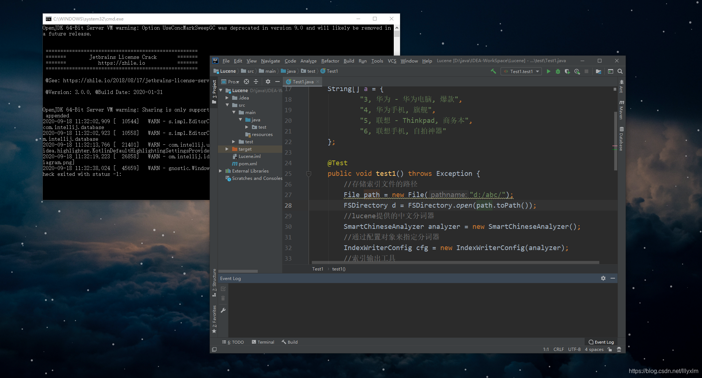
Task: Toggle the Build tool window
Action: [290, 342]
